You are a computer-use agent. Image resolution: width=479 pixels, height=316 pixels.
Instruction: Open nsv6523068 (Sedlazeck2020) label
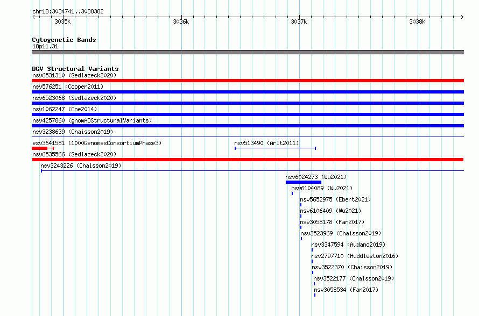(x=74, y=98)
